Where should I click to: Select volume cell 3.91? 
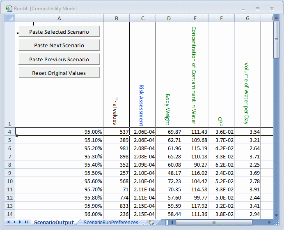(247, 189)
